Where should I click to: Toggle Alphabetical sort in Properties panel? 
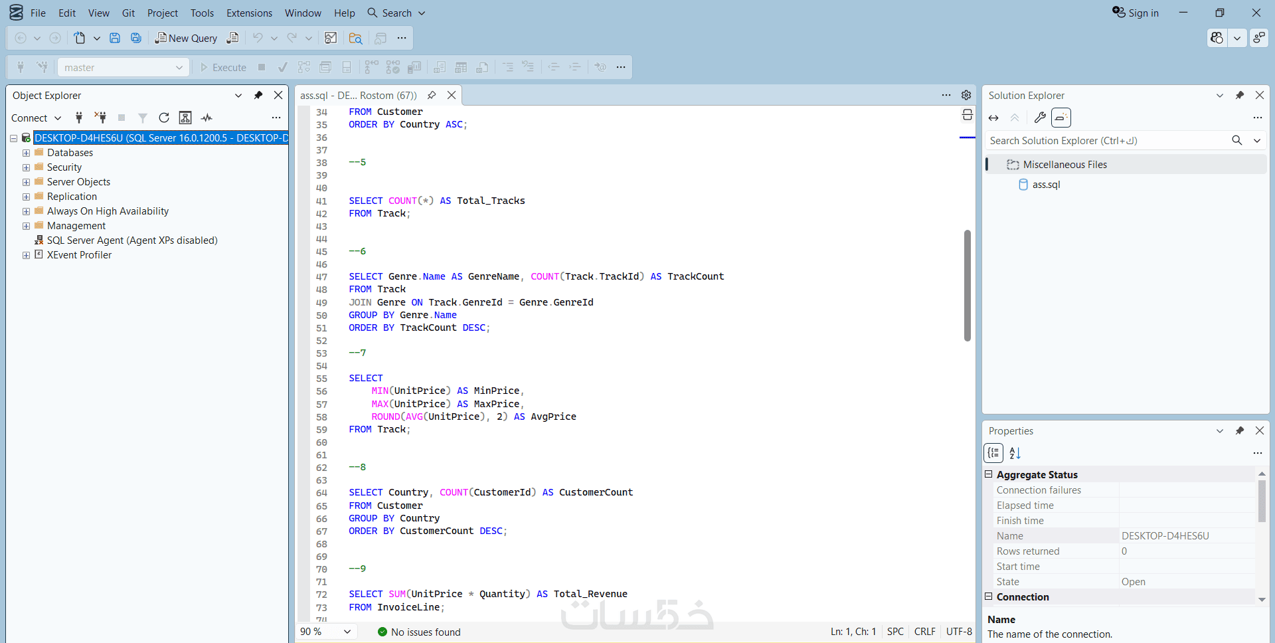1015,453
